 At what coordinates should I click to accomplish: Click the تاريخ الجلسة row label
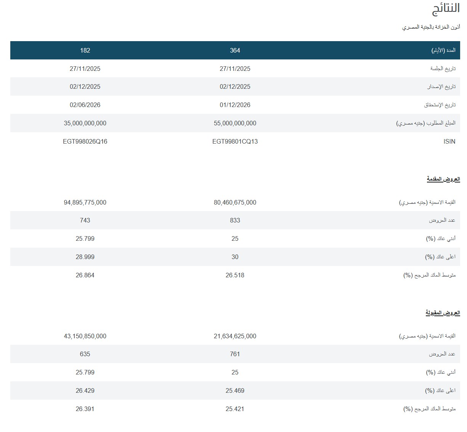click(443, 69)
